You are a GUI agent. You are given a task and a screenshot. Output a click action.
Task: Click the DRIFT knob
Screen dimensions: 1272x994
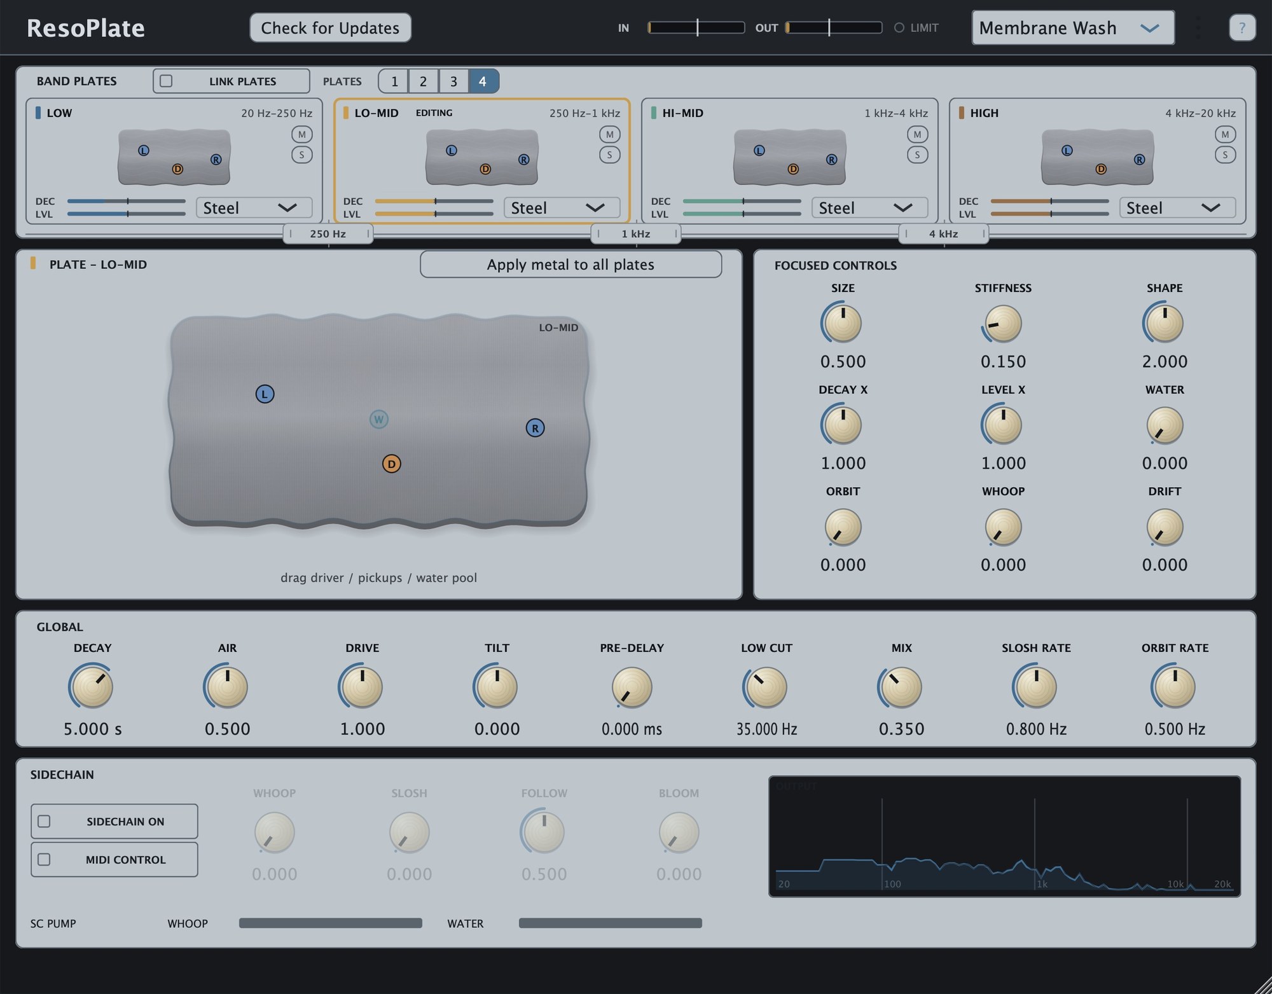tap(1164, 527)
